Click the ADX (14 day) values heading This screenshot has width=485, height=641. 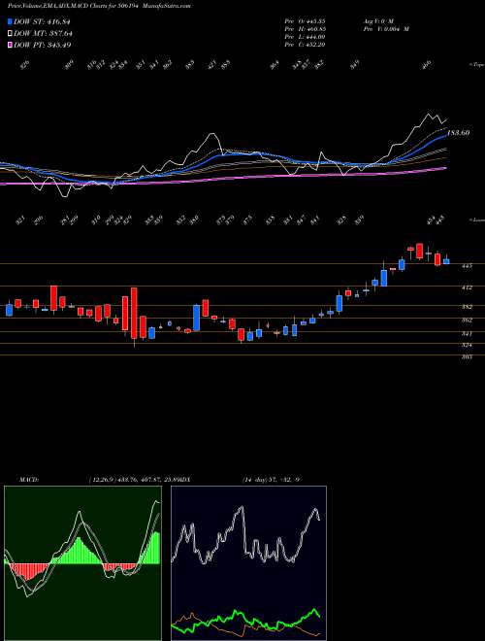click(271, 479)
